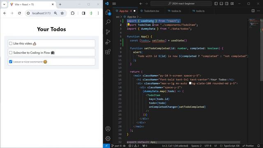Open the VS Code hamburger menu

click(114, 4)
